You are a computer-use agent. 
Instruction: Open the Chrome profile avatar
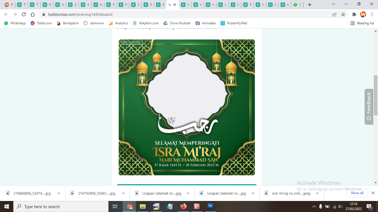click(x=363, y=14)
